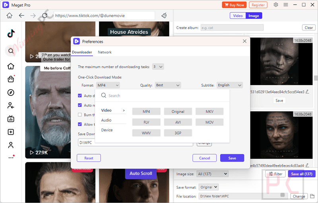The image size is (318, 203).
Task: Switch to the Network tab
Action: pos(105,52)
